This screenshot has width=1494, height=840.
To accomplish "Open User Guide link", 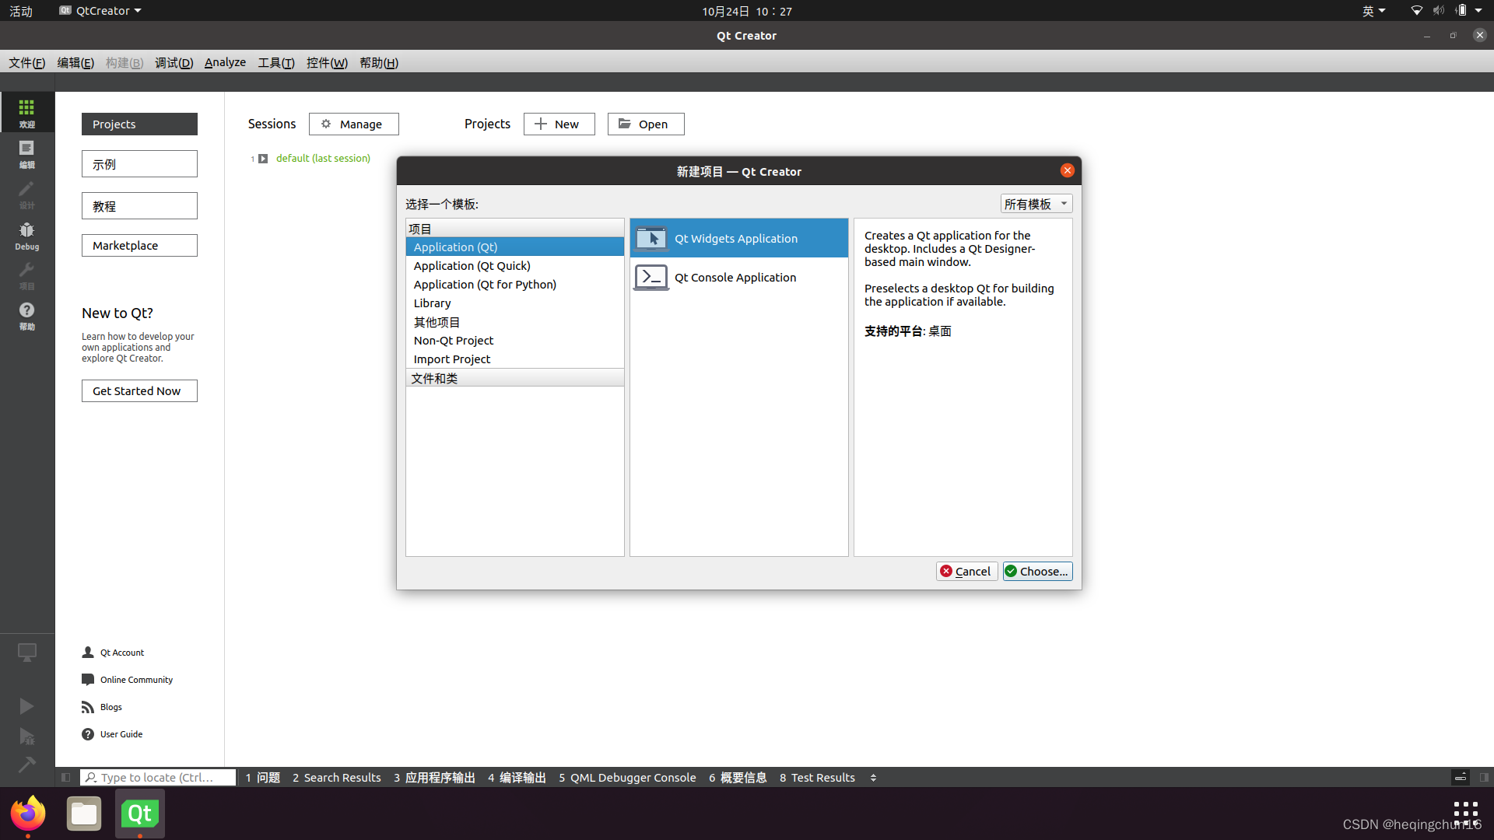I will tap(112, 734).
